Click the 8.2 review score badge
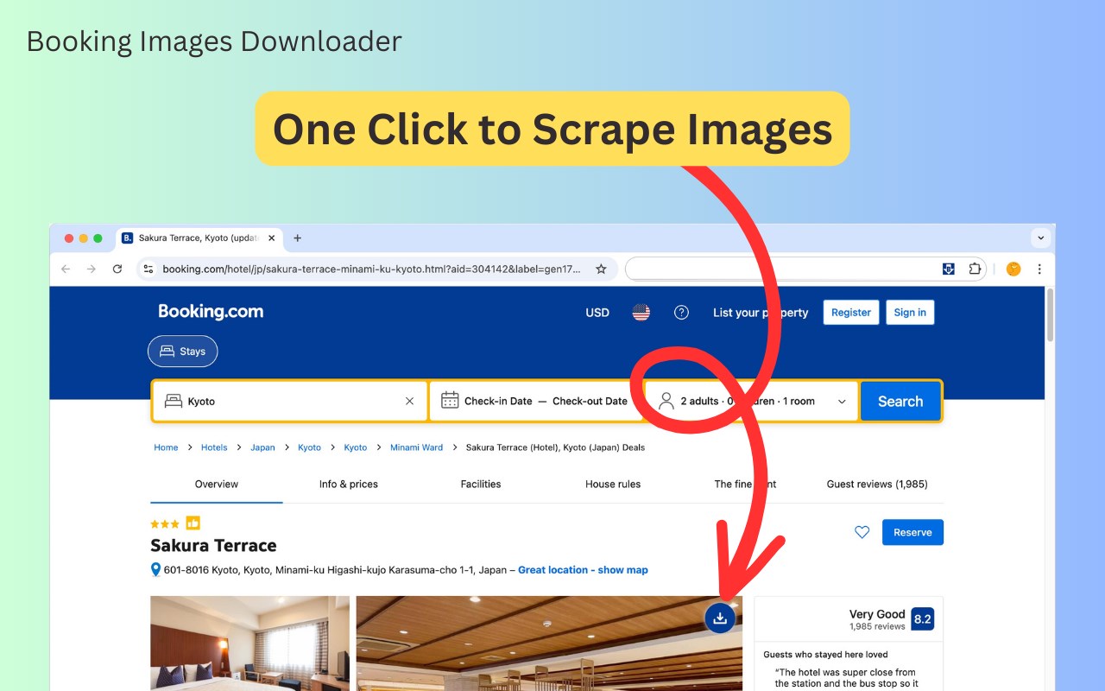The image size is (1105, 691). (922, 618)
